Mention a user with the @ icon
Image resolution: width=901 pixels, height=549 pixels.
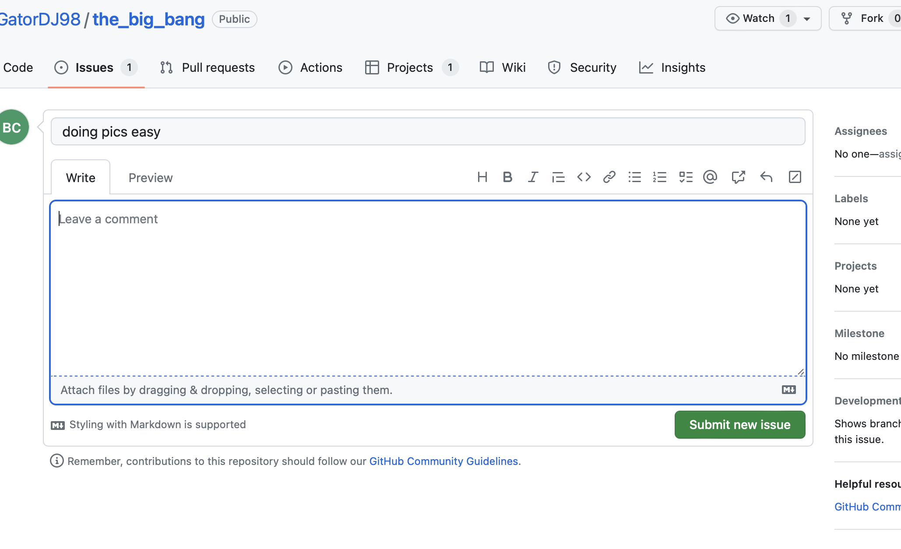[710, 177]
